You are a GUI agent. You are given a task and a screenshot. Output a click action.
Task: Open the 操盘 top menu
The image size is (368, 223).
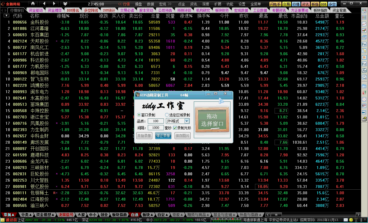click(x=138, y=4)
